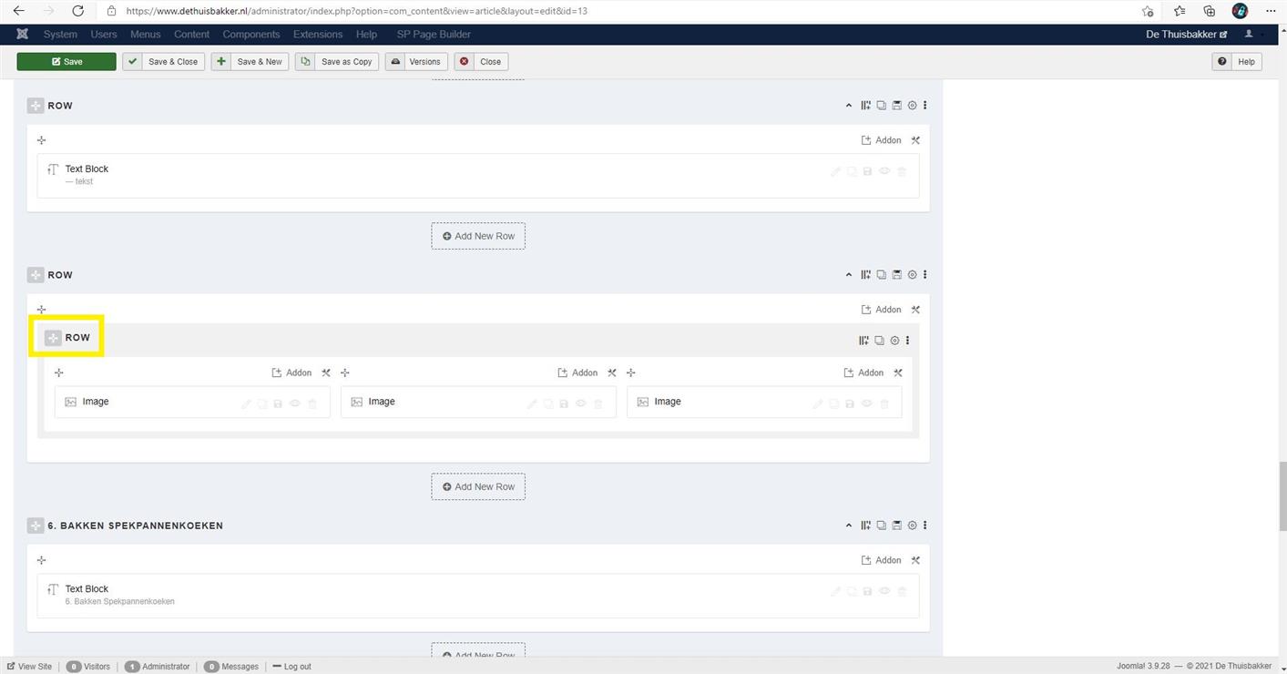Duplicate the nested row holding three images

[879, 341]
